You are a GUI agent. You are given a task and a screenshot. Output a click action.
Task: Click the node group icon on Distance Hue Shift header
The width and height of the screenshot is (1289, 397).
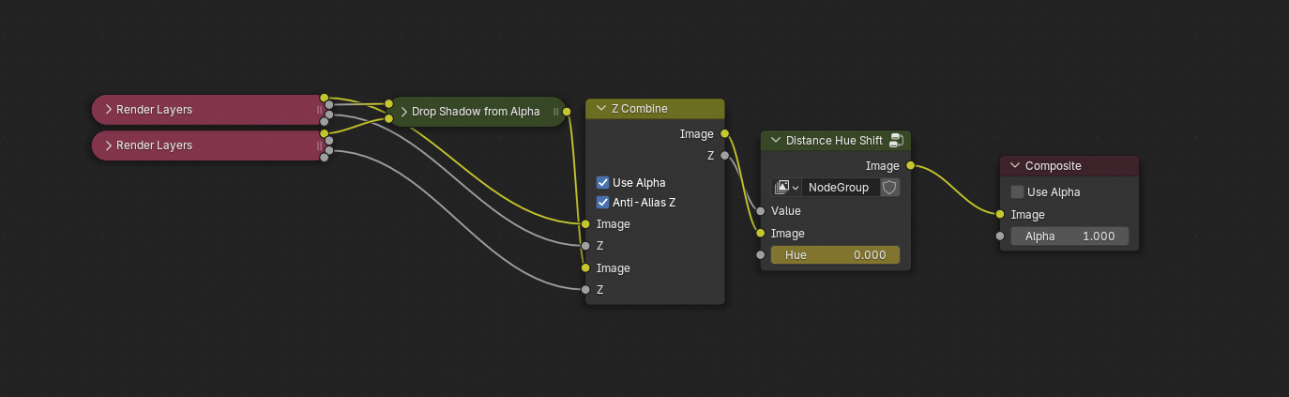[896, 141]
